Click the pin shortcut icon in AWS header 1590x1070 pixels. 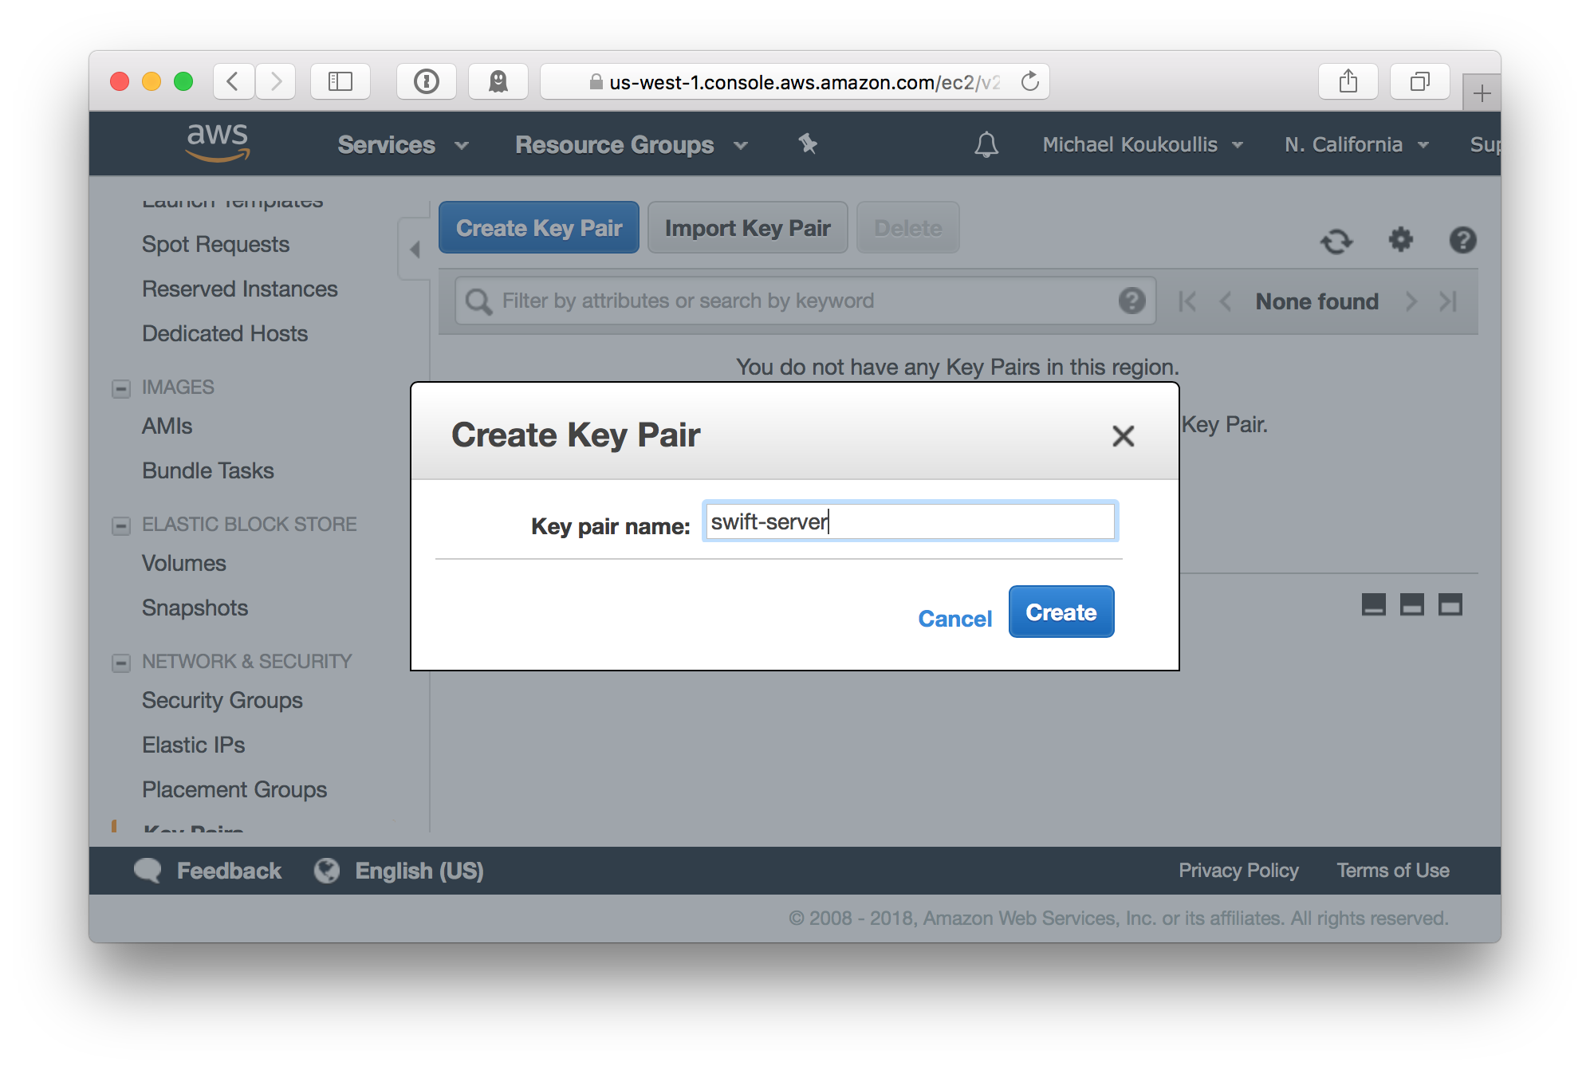click(x=808, y=144)
